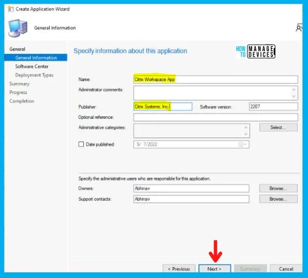
Task: Click Administrative categories scroll down arrow
Action: [x=246, y=134]
